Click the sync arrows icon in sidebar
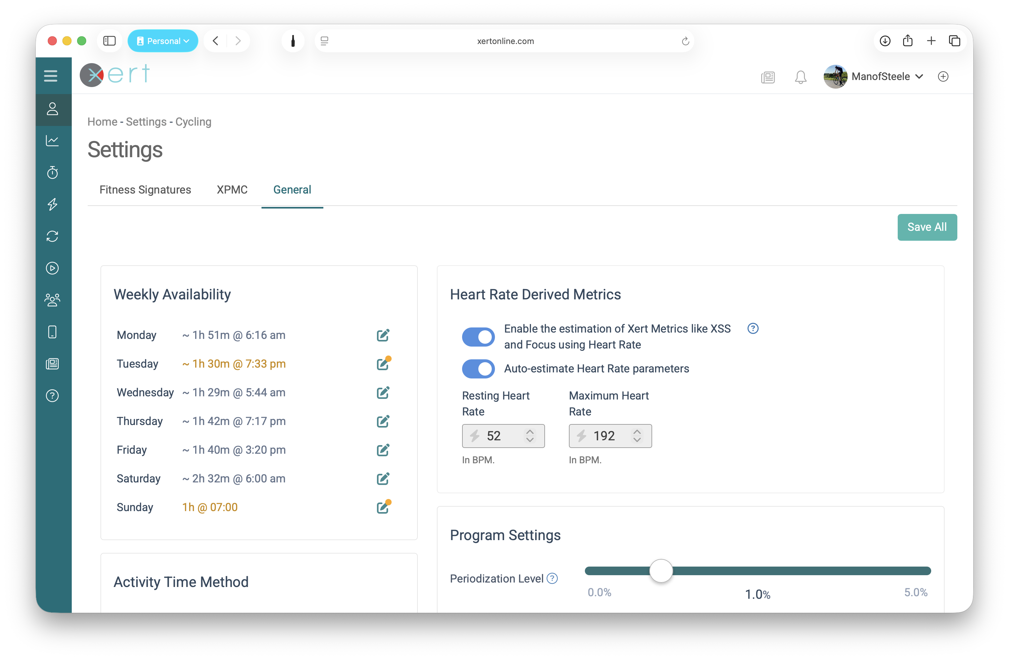This screenshot has height=660, width=1009. [53, 236]
